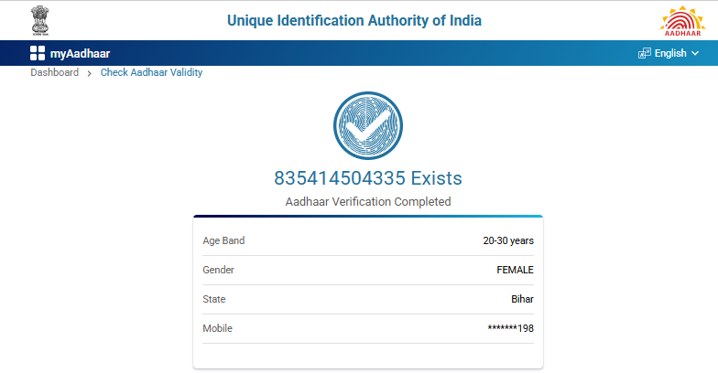Click the language translate icon
The height and width of the screenshot is (373, 718).
(644, 53)
